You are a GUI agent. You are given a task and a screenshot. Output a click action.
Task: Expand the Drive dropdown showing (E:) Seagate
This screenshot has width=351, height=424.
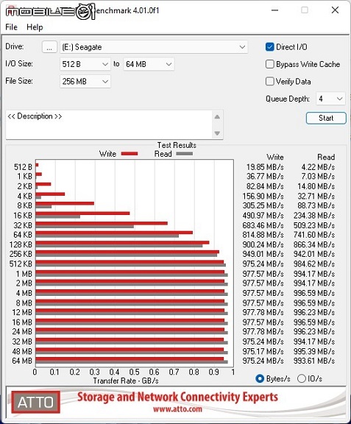pyautogui.click(x=154, y=47)
